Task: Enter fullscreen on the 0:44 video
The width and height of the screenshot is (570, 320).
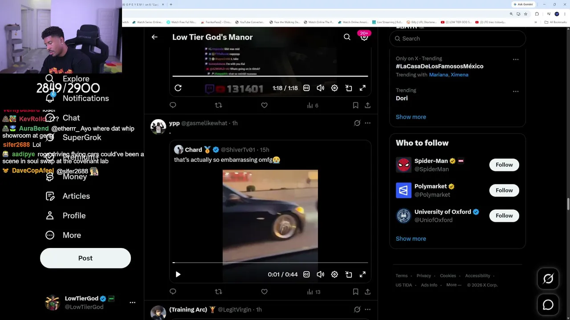Action: [362, 275]
